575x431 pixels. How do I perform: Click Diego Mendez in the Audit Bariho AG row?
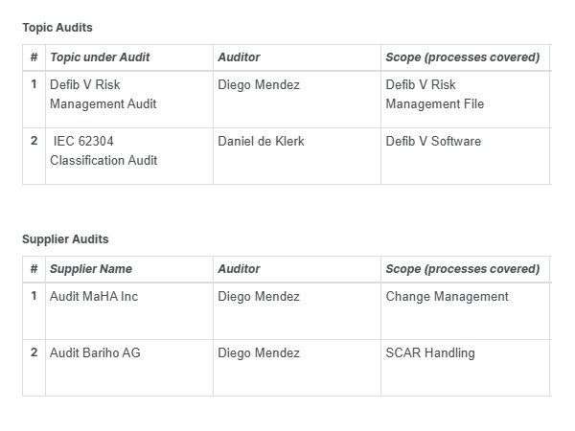[259, 353]
